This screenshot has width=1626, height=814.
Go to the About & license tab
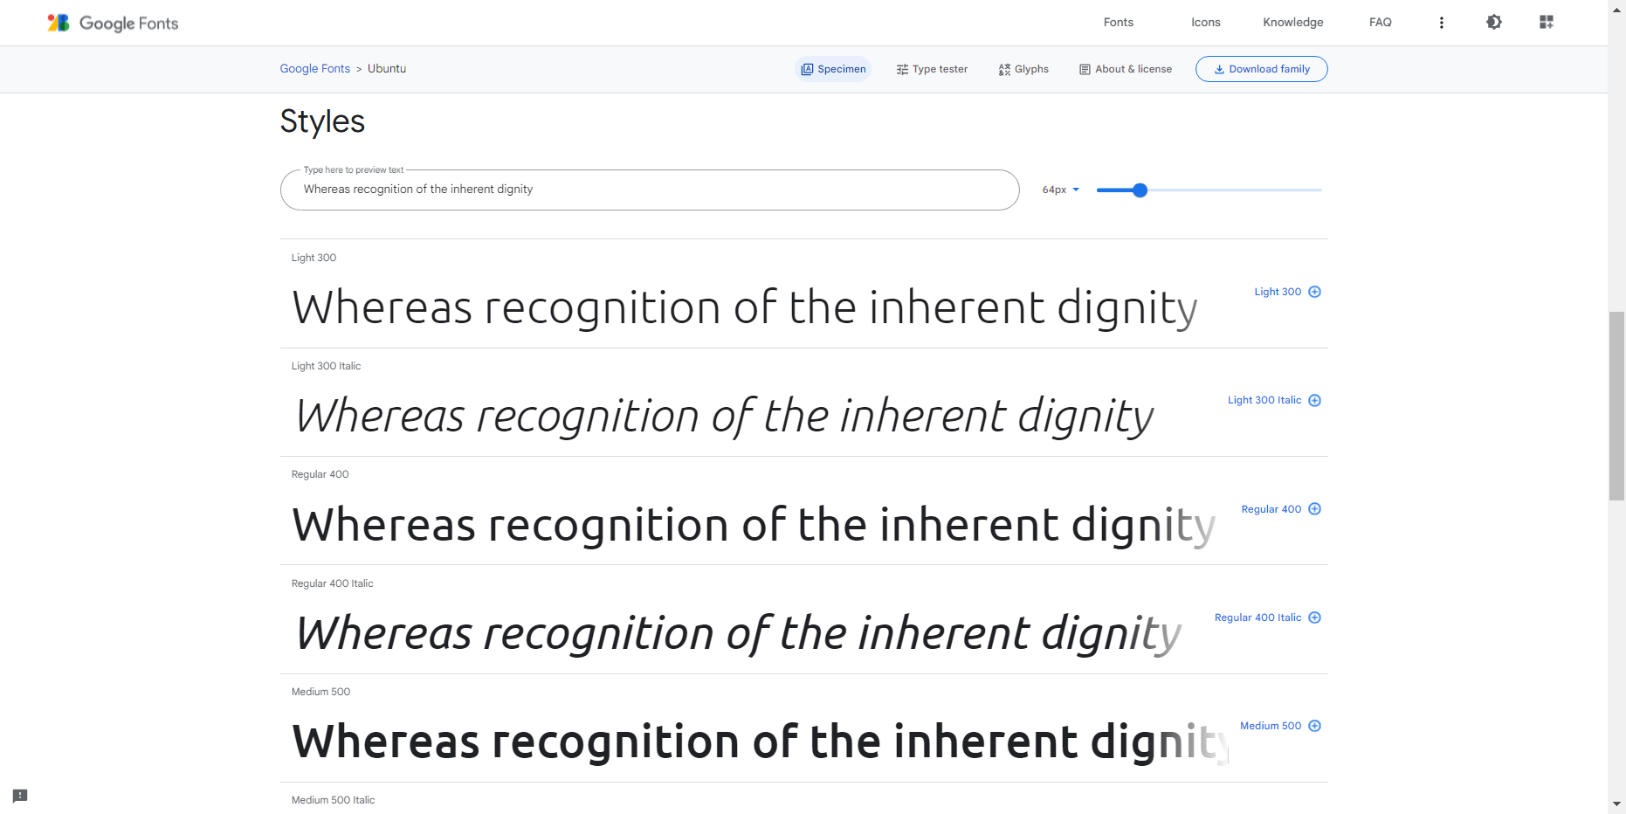point(1126,69)
